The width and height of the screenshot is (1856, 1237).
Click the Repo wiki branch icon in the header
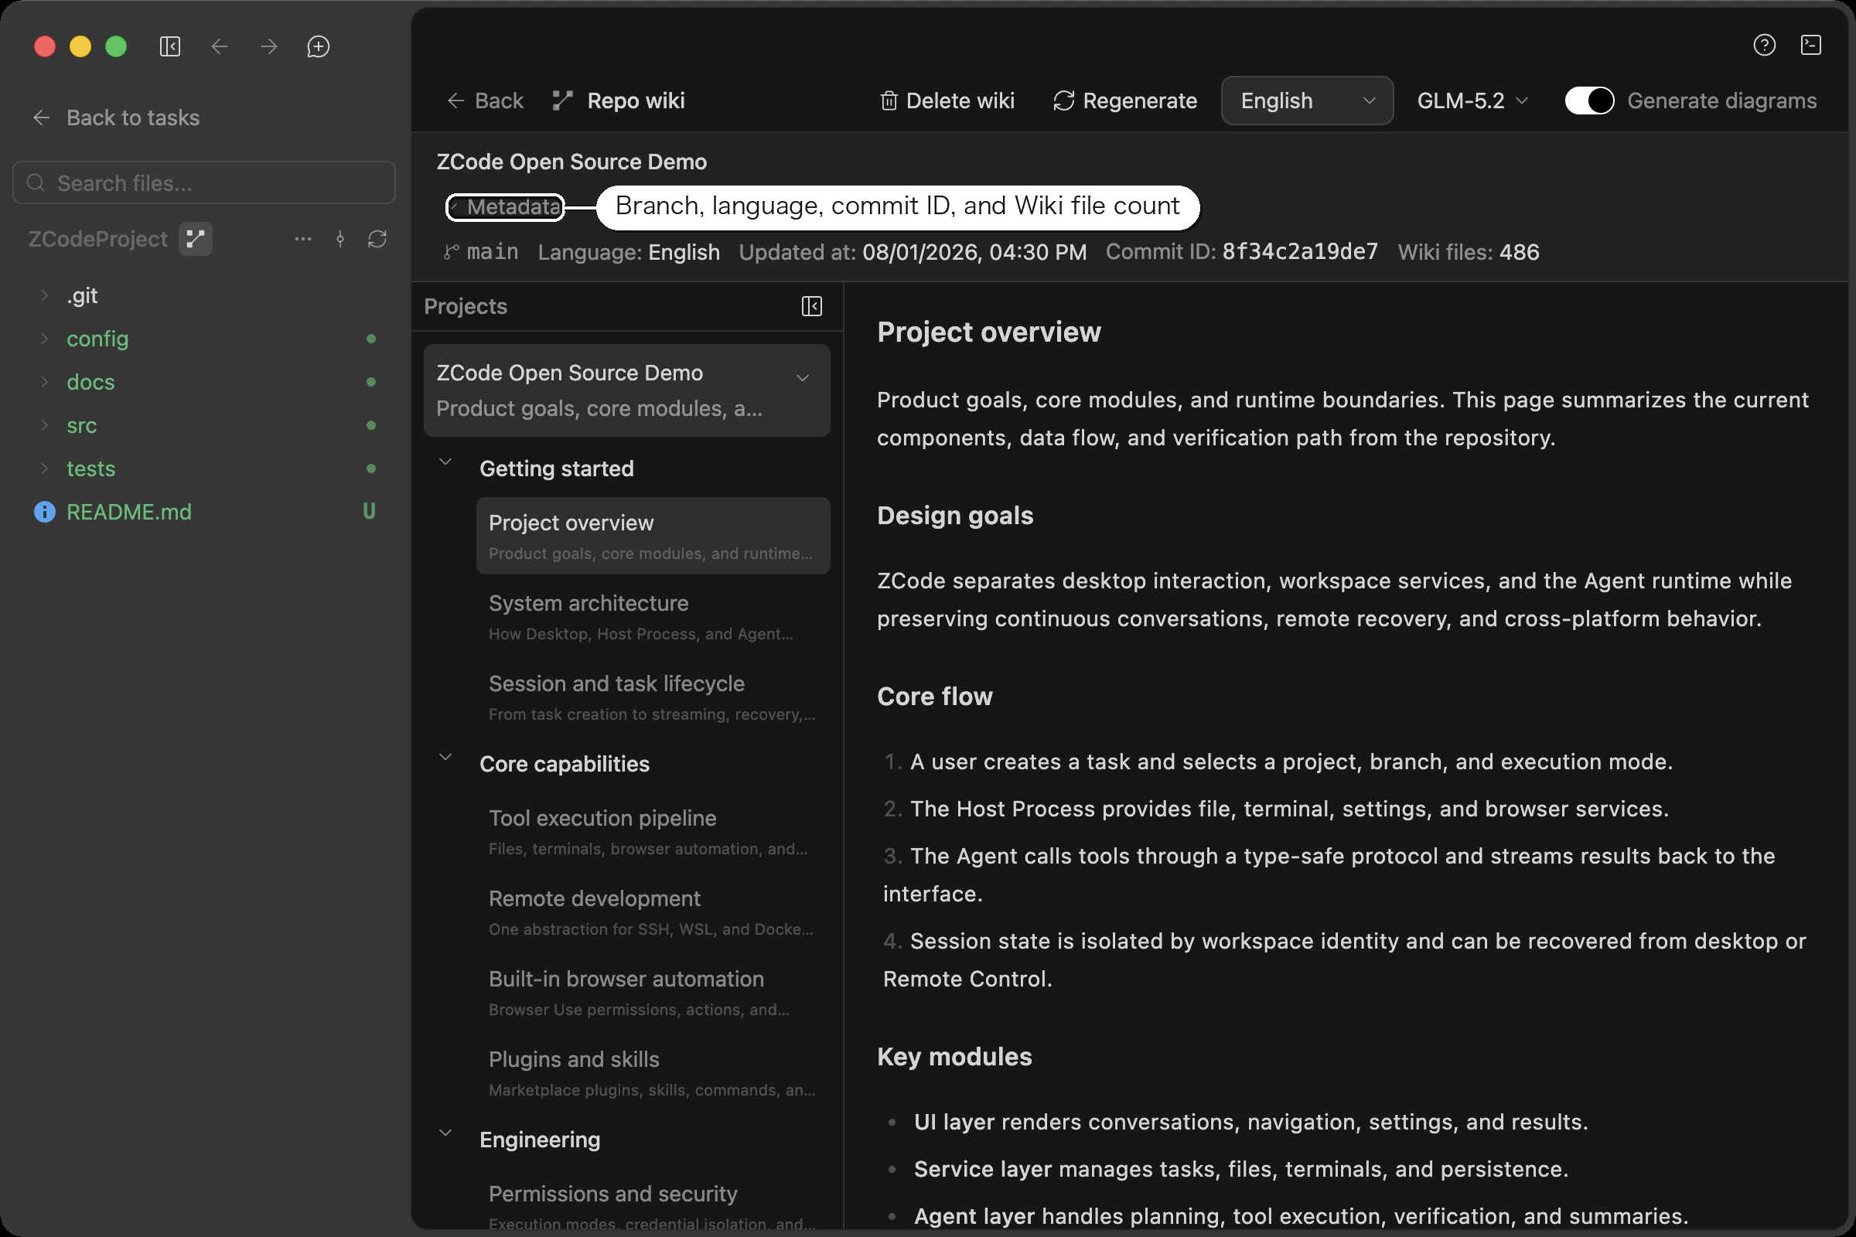coord(562,101)
